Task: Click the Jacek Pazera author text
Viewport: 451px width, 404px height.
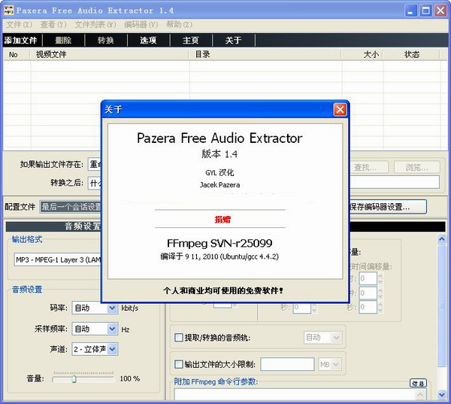Action: pyautogui.click(x=219, y=185)
